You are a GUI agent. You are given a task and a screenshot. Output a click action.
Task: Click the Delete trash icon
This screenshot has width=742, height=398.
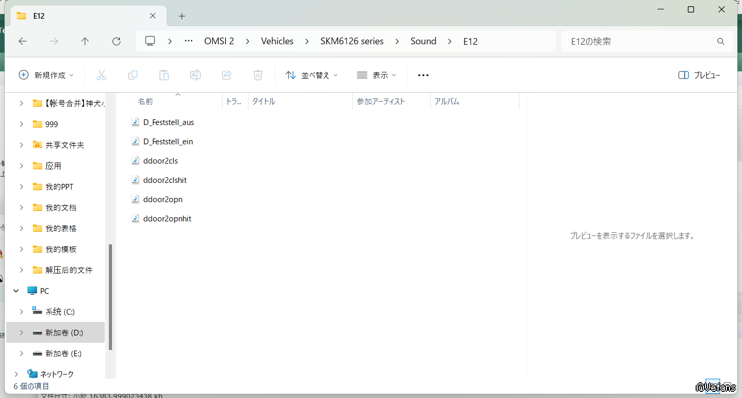(x=258, y=75)
